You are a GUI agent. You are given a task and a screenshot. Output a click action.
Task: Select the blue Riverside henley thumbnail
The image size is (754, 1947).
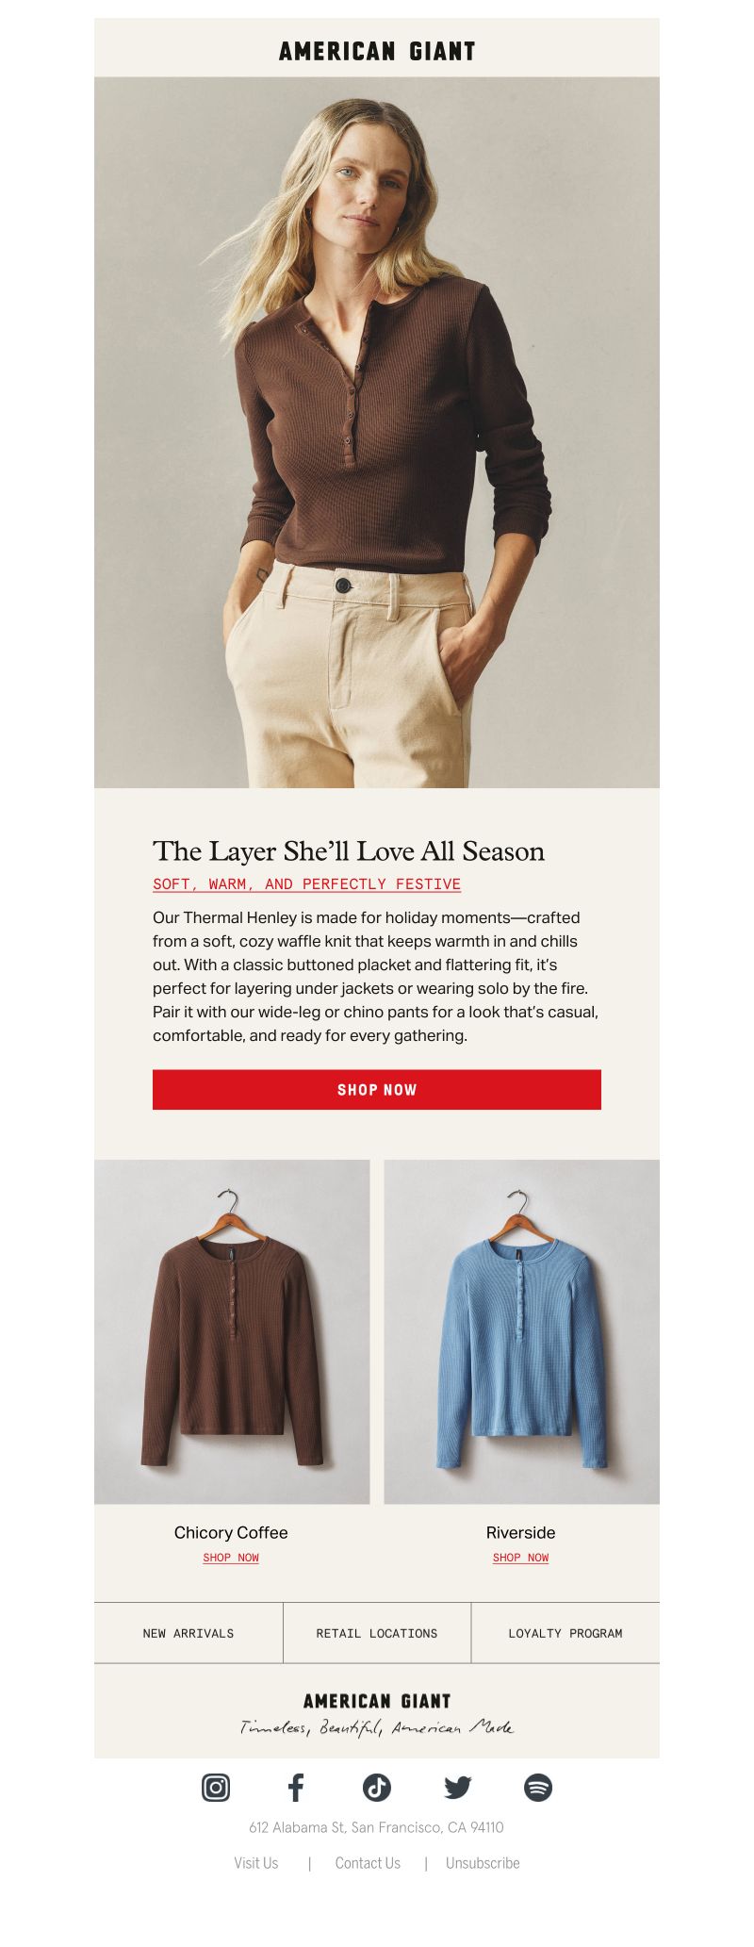click(x=522, y=1331)
